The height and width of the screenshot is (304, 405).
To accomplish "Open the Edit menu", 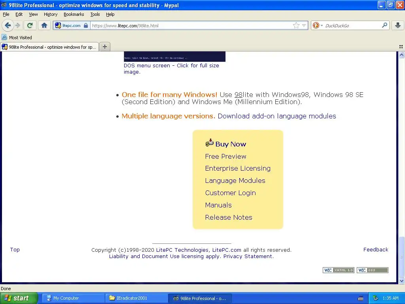I will click(x=19, y=14).
